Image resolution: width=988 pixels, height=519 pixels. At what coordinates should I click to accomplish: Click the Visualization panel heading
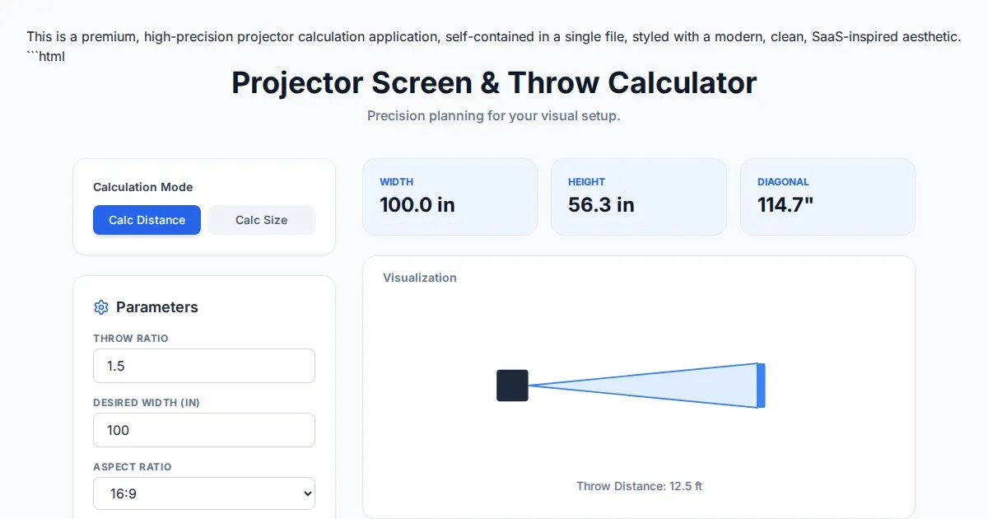(419, 278)
